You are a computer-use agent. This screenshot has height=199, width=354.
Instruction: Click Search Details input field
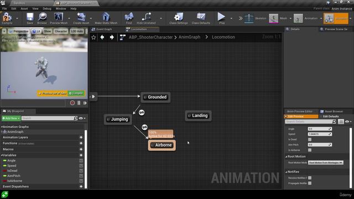pyautogui.click(x=309, y=122)
